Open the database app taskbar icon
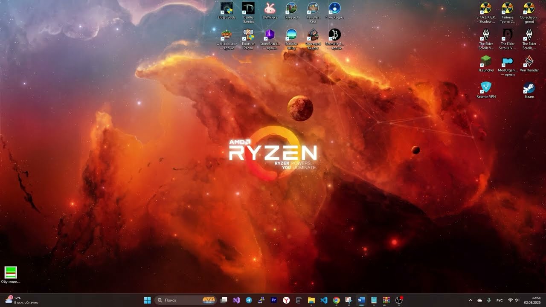The image size is (546, 307). (299, 300)
